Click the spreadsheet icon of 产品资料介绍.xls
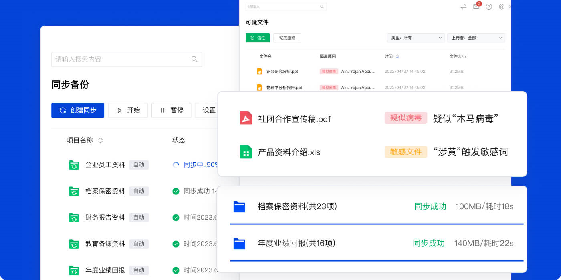The image size is (561, 280). [x=245, y=152]
